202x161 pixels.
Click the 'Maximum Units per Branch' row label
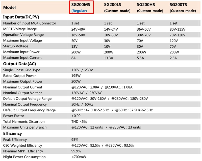click(x=25, y=127)
